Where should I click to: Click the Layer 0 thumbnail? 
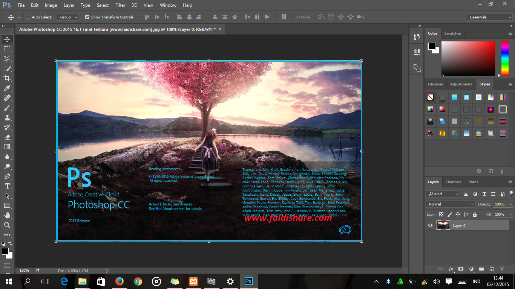pos(443,225)
